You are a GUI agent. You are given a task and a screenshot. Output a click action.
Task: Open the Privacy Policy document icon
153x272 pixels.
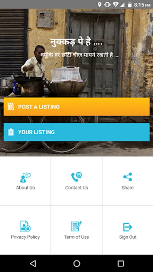(25, 226)
